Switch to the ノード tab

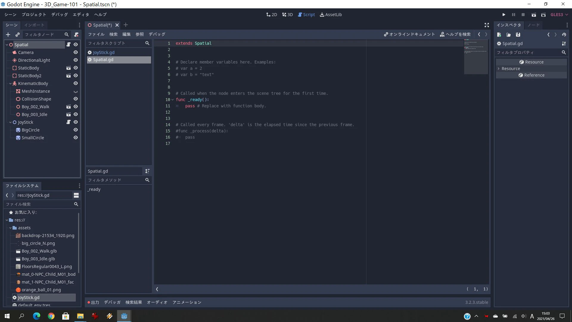click(x=534, y=25)
